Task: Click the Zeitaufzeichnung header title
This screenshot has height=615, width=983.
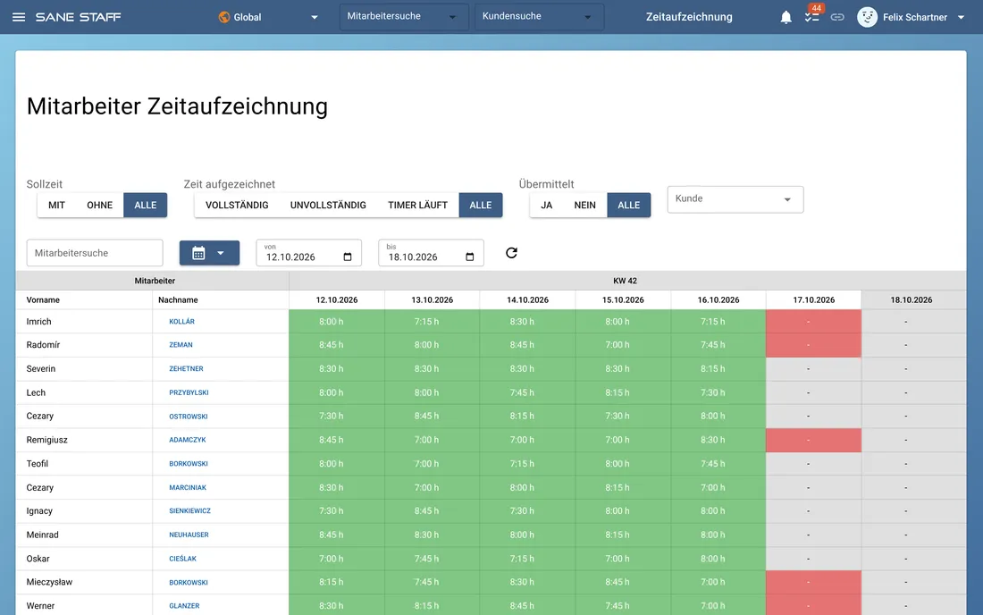Action: coord(689,17)
